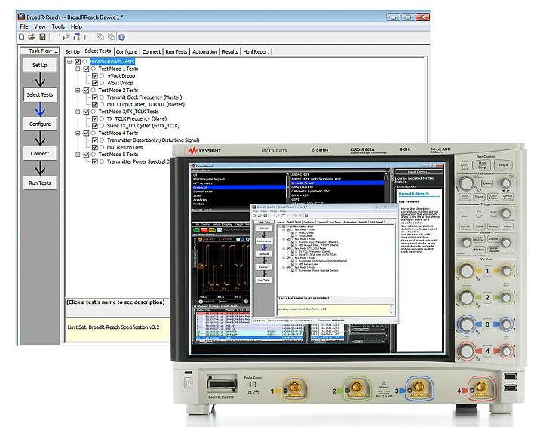Click Connect button in Task Flow
The width and height of the screenshot is (543, 439).
point(40,153)
